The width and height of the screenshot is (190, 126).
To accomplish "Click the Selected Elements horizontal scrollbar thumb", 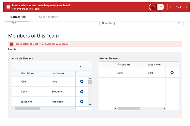I will point(129,108).
